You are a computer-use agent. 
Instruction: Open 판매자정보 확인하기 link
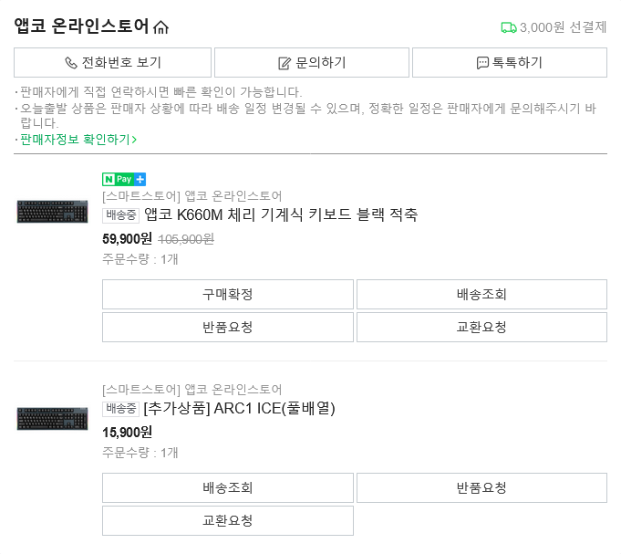tap(78, 140)
